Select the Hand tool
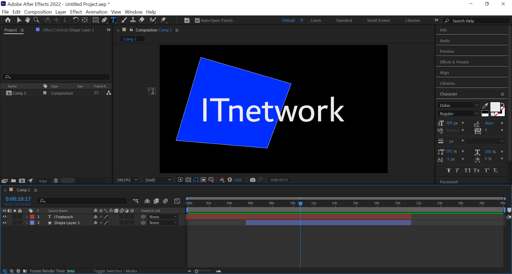The width and height of the screenshot is (512, 274). (x=27, y=20)
